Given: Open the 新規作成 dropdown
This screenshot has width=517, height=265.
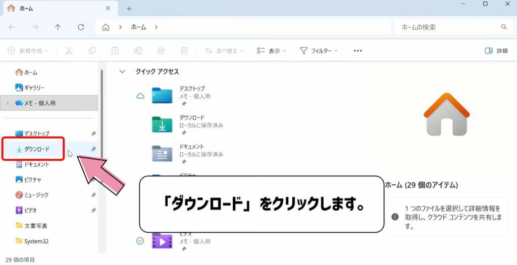Looking at the screenshot, I should [x=28, y=51].
